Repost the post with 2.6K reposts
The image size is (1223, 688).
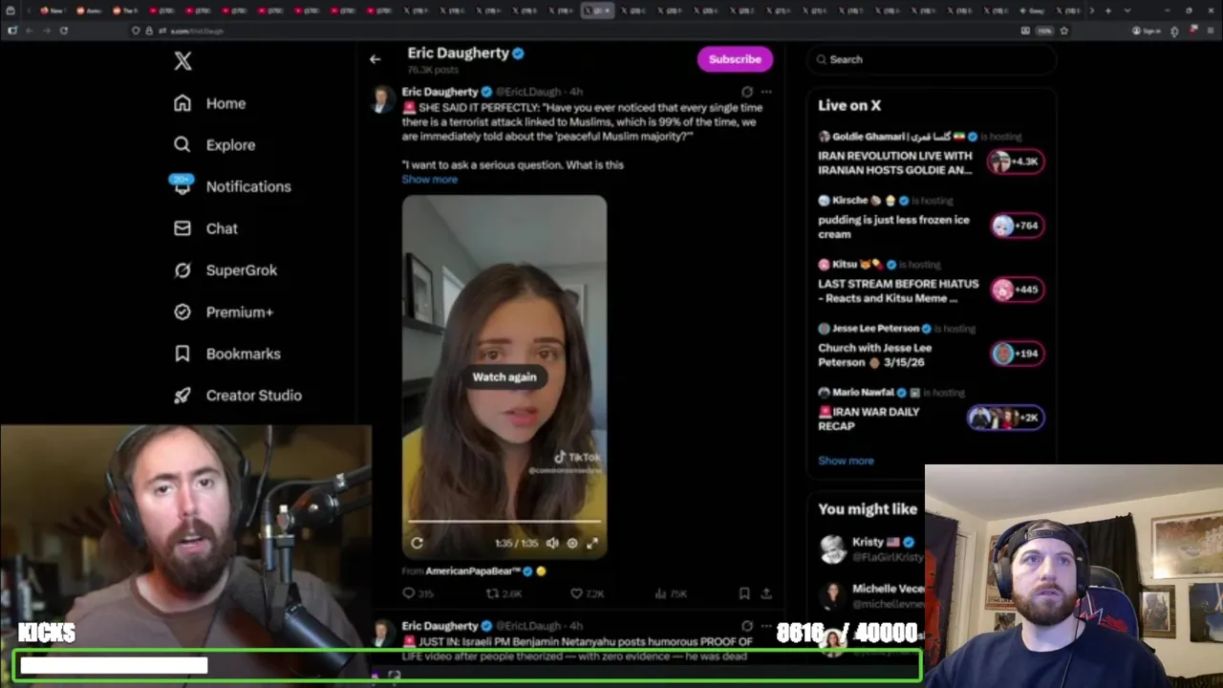504,593
